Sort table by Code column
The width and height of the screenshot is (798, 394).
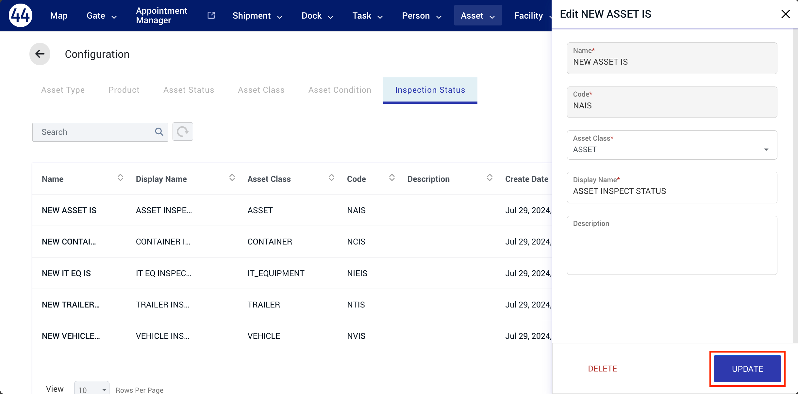coord(392,178)
